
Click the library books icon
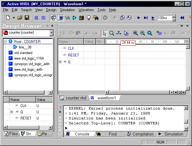[82, 18]
